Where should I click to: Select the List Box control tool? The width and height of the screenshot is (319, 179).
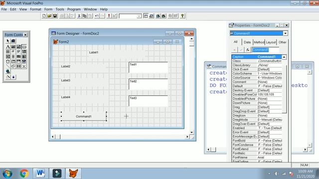point(8,56)
